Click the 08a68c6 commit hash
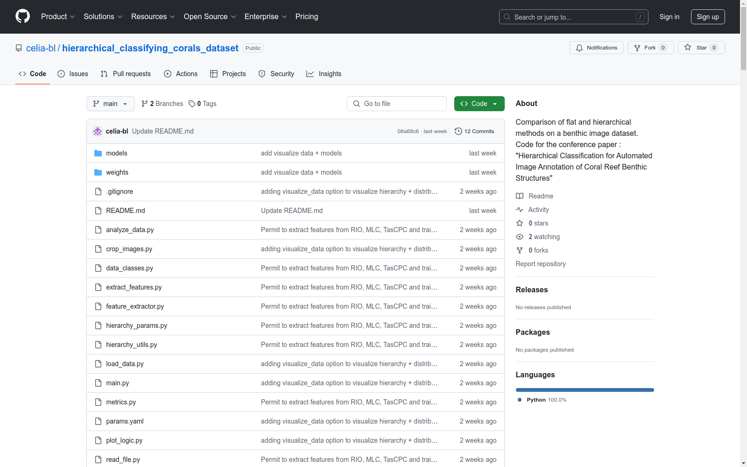This screenshot has height=467, width=747. 408,131
